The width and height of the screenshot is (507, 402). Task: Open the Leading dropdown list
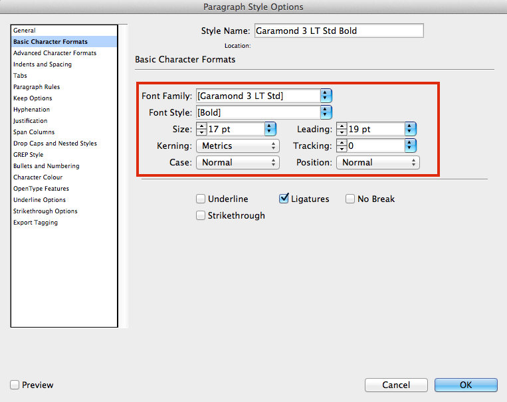410,130
